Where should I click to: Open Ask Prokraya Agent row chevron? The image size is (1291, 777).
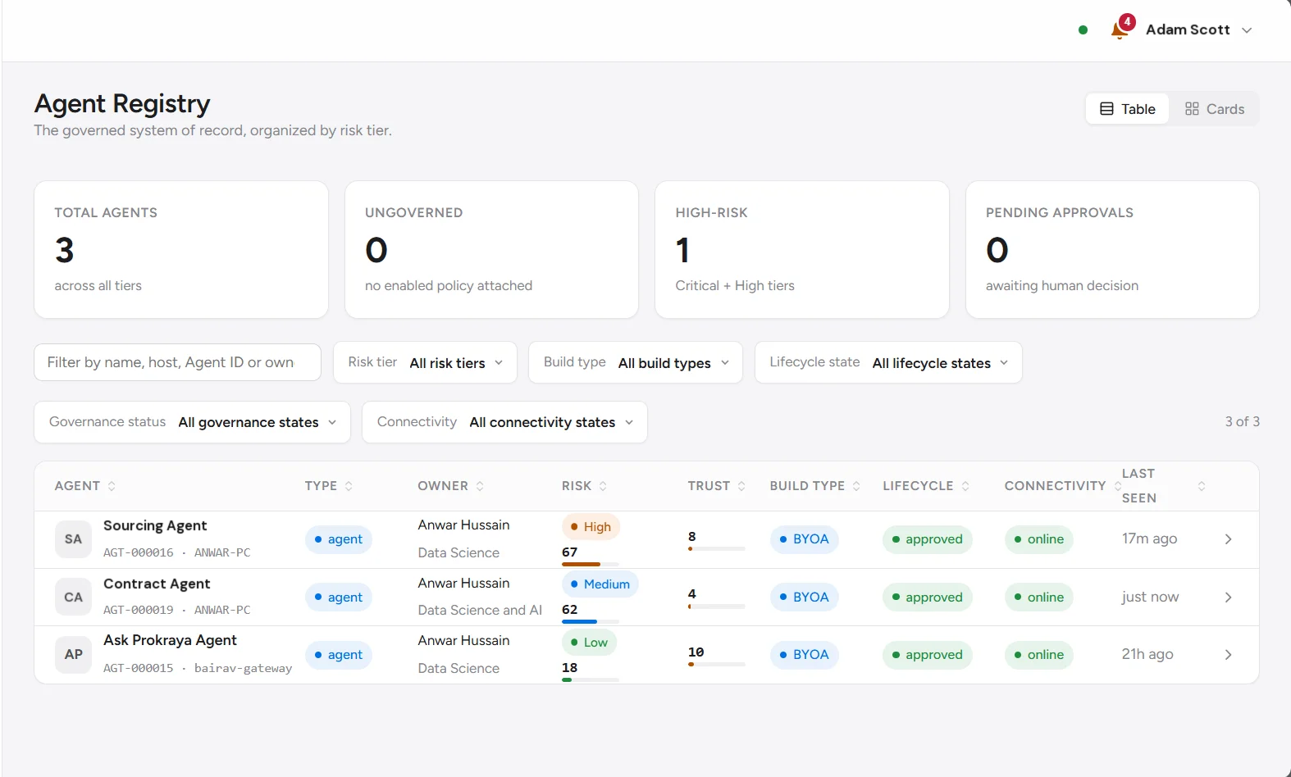click(1228, 655)
